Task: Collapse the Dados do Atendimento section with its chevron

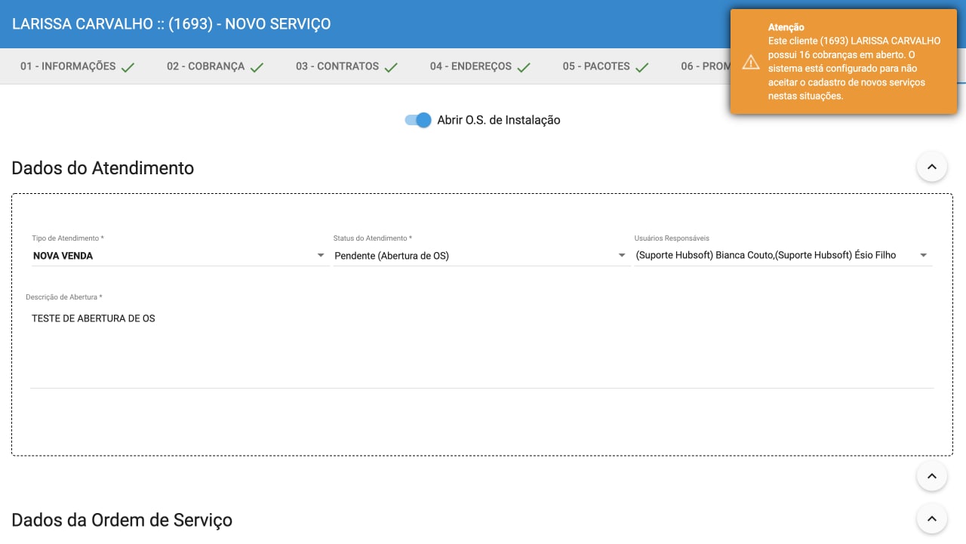Action: [931, 166]
